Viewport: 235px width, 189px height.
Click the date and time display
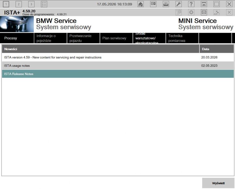point(115,4)
